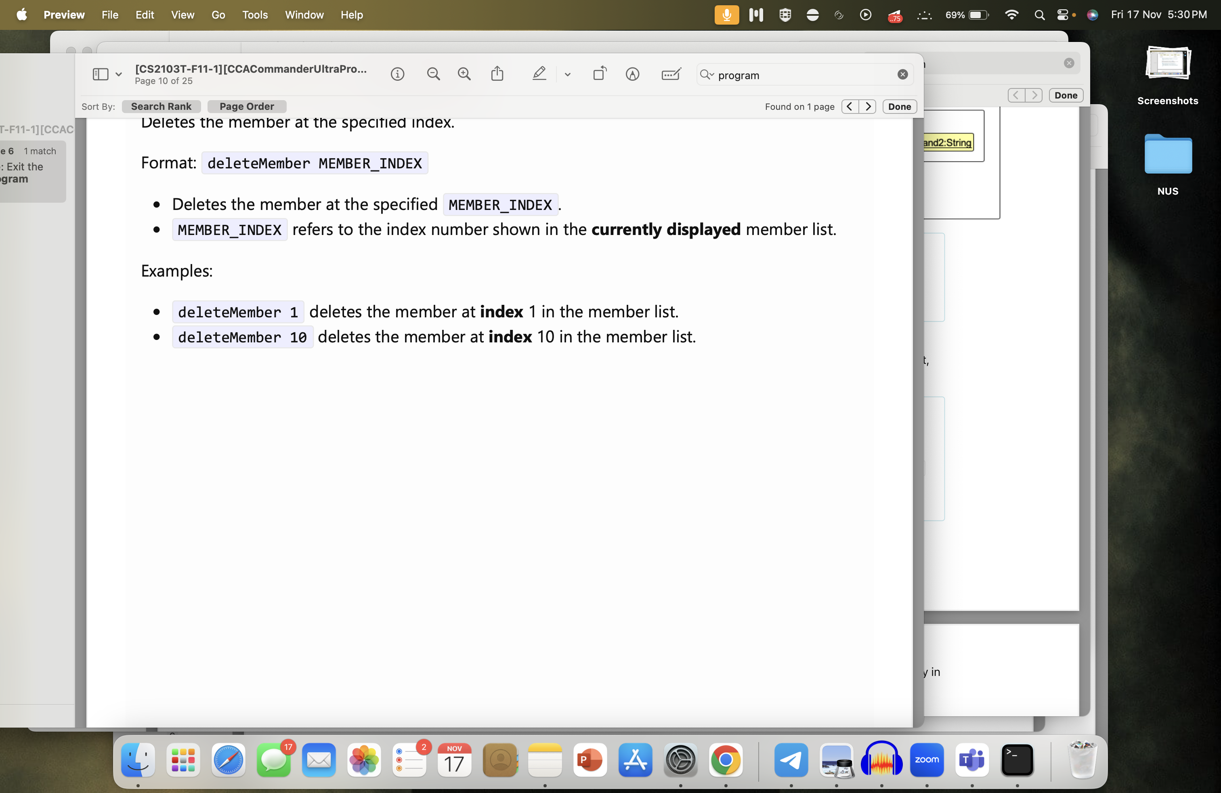Rotate the page with rotate icon
This screenshot has height=793, width=1221.
coord(599,74)
